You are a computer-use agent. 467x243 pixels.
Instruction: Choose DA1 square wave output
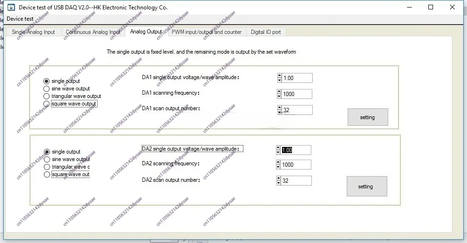[46, 104]
